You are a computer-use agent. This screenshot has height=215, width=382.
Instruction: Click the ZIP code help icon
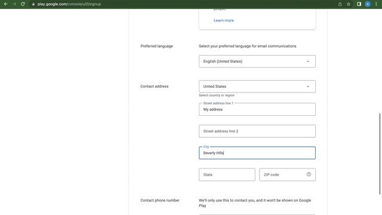309,174
